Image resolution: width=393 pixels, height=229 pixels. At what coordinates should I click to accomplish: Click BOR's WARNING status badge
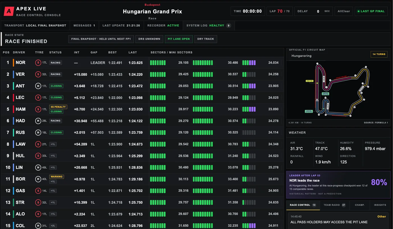pos(56,177)
